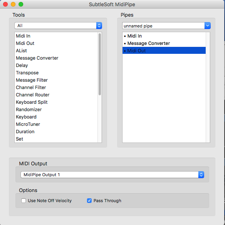Expand the unnamed pipe combo box arrow

coord(207,26)
